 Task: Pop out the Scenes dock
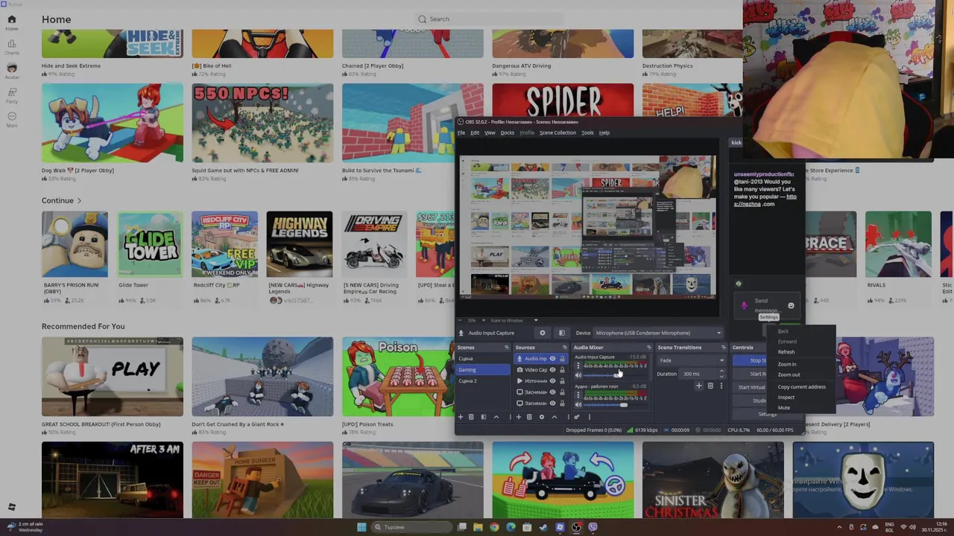[x=507, y=348]
